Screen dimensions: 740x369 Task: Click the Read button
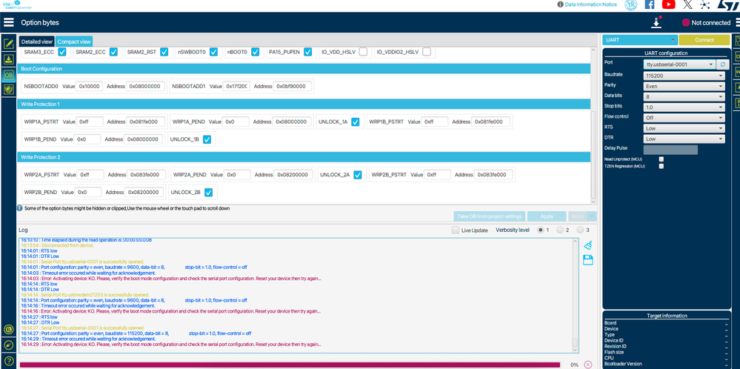pos(578,216)
